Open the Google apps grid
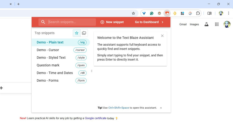The image size is (233, 130). coord(217,24)
